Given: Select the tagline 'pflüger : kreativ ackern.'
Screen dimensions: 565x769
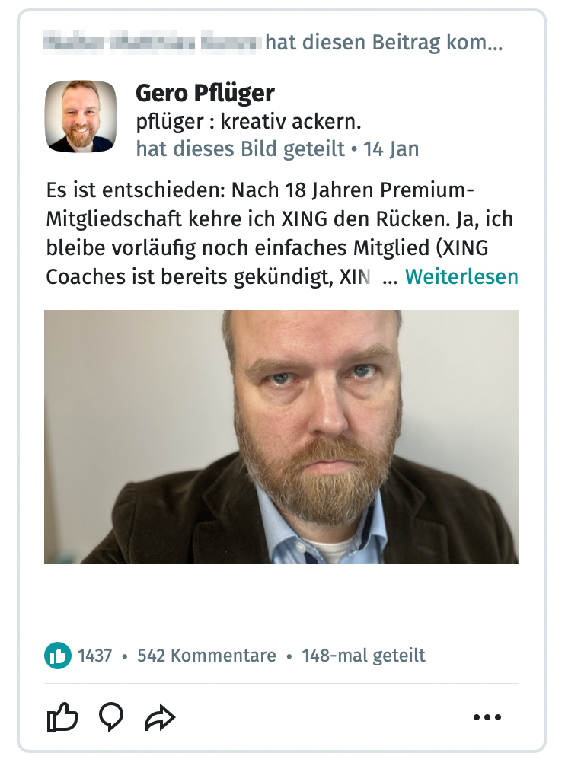Looking at the screenshot, I should tap(249, 122).
